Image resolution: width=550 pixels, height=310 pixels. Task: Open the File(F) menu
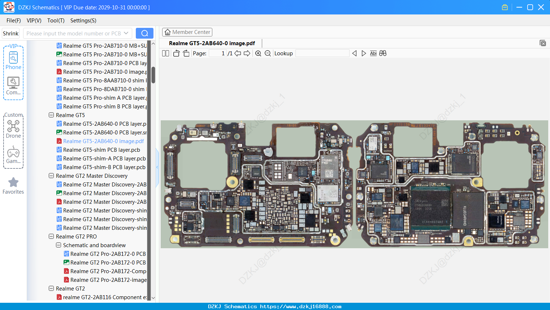point(14,21)
